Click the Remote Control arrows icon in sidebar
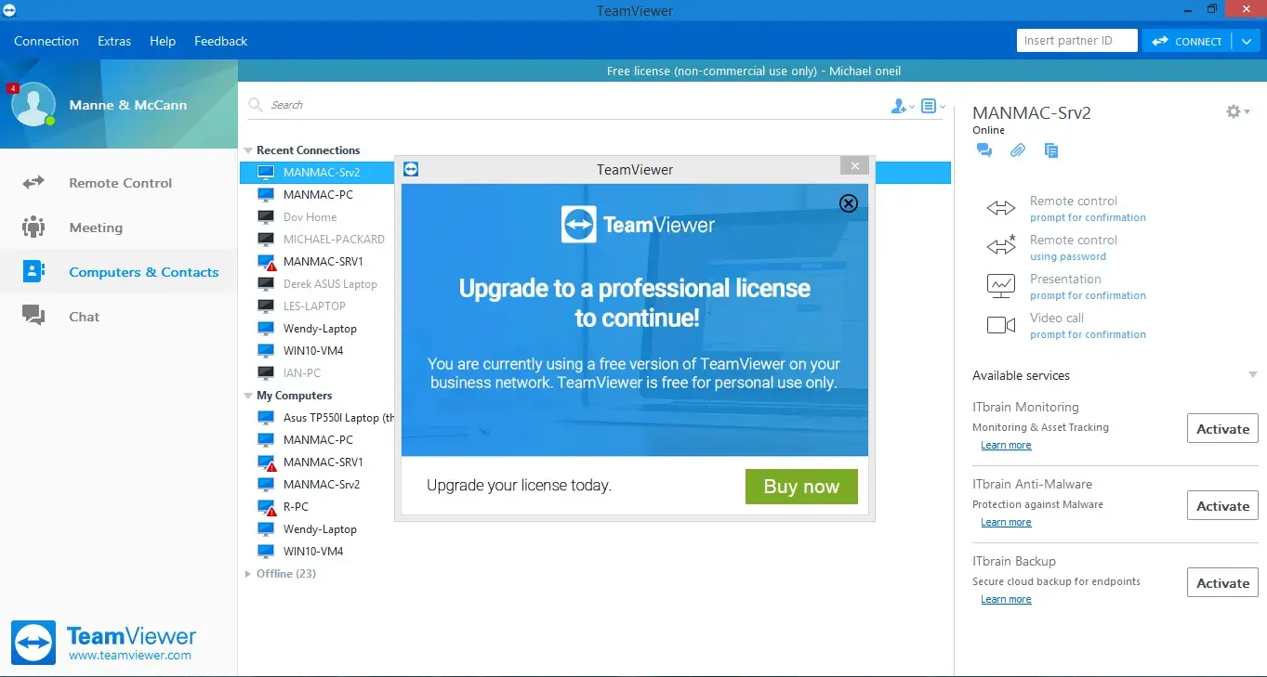This screenshot has width=1267, height=677. (x=33, y=183)
